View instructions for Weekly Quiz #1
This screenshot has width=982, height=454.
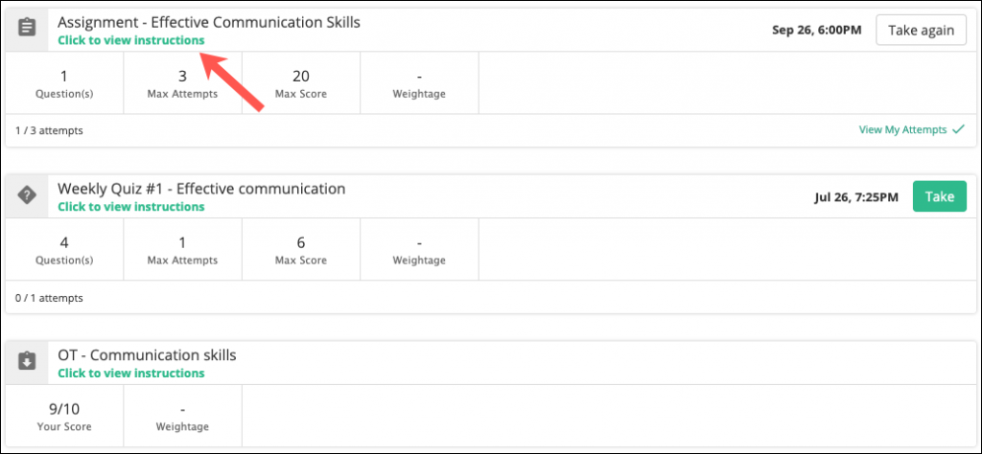[130, 207]
